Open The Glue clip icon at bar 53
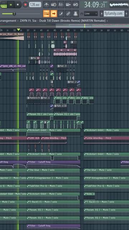This screenshot has height=230, width=129. (85, 170)
